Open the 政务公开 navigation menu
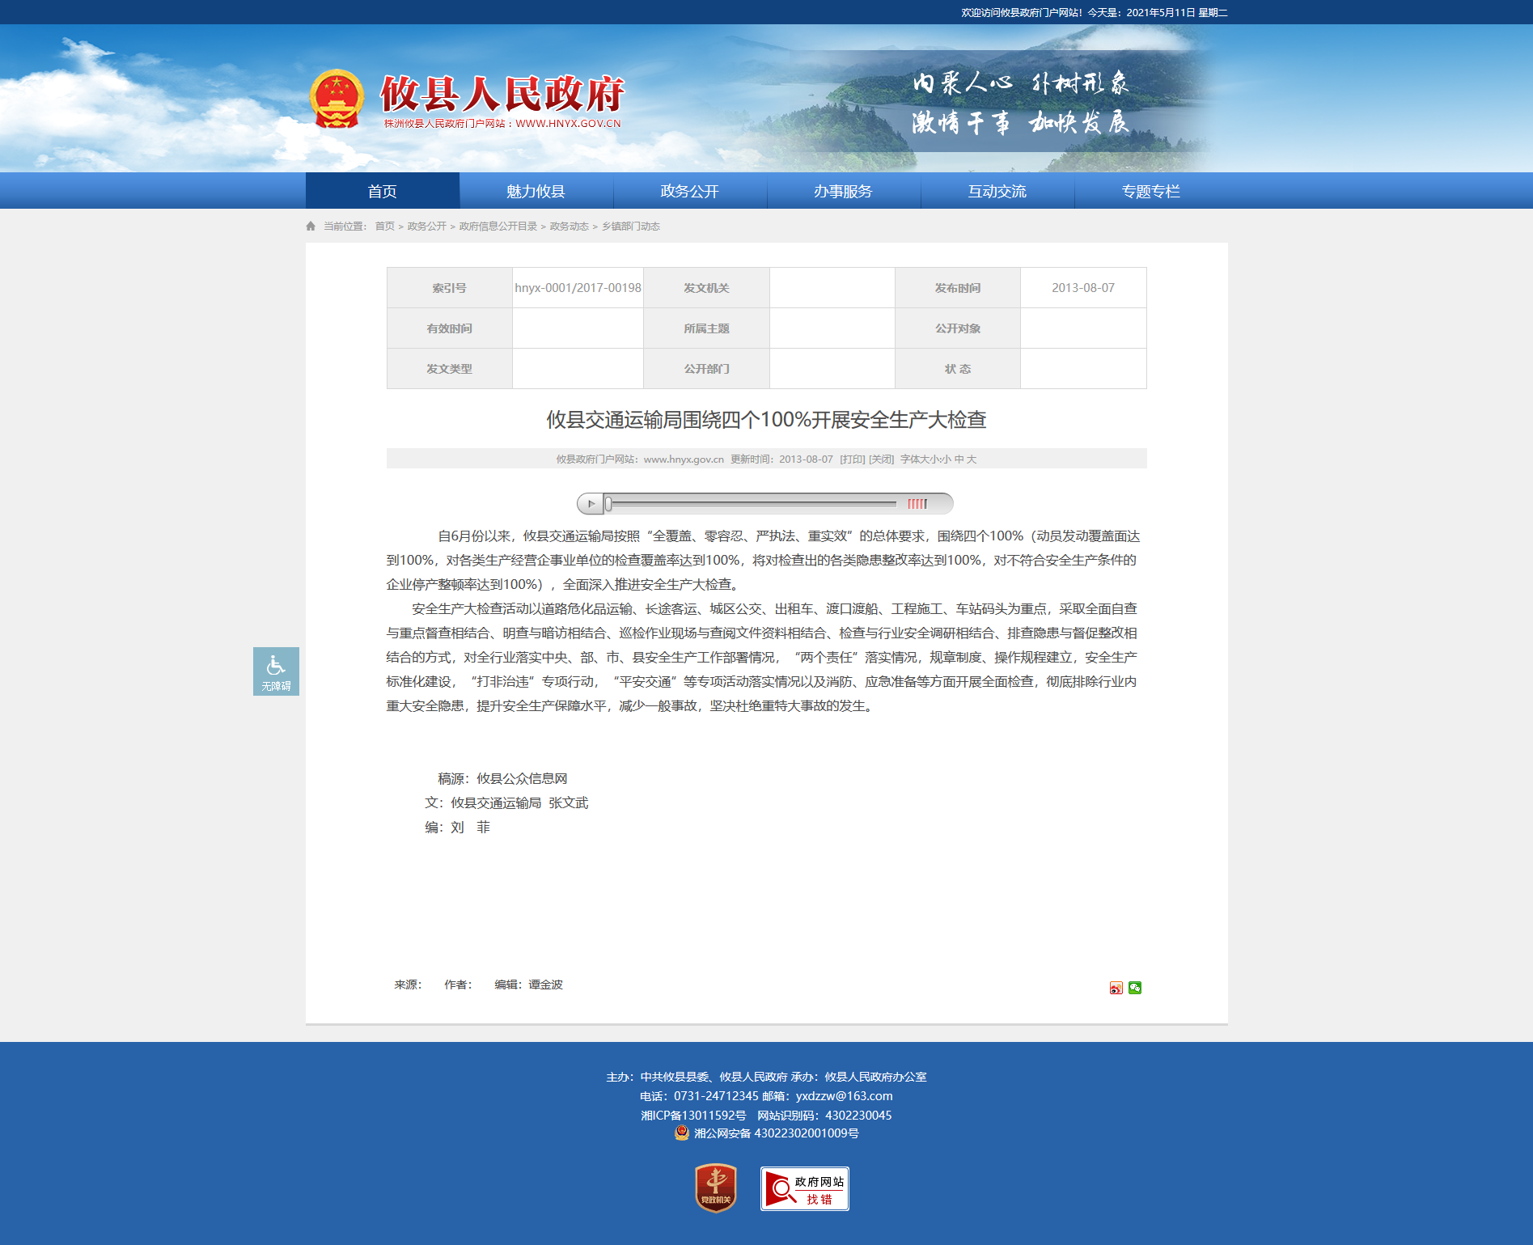 tap(689, 192)
